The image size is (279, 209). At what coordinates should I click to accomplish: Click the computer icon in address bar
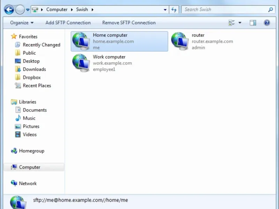[35, 10]
